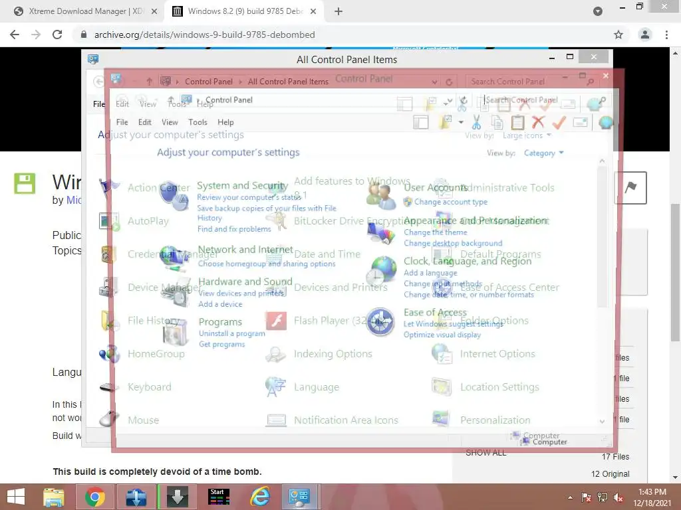
Task: Click the red X Delete toolbar icon
Action: point(538,122)
